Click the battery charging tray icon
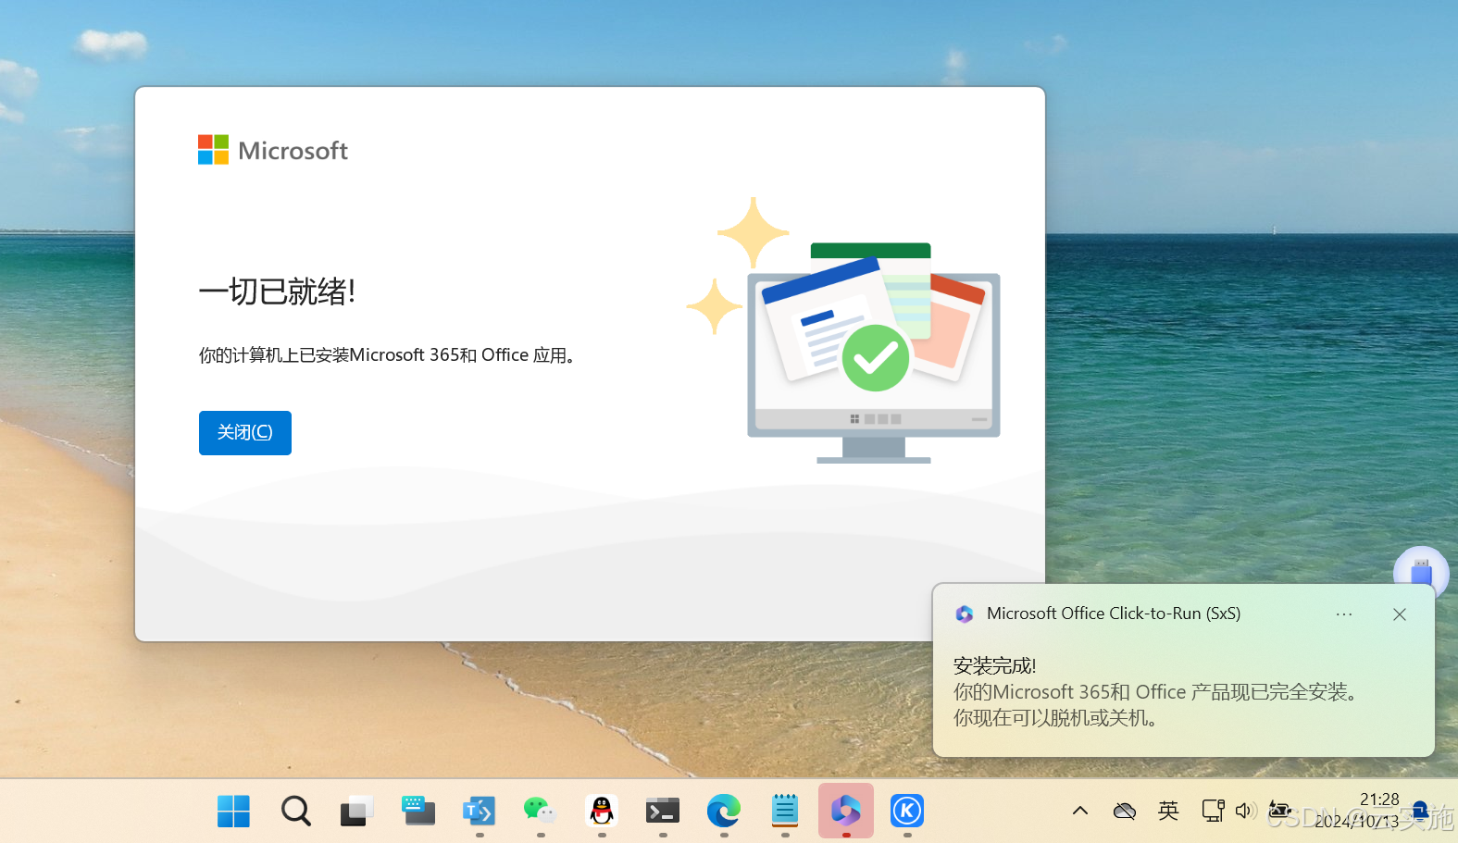The width and height of the screenshot is (1458, 843). (x=1280, y=812)
